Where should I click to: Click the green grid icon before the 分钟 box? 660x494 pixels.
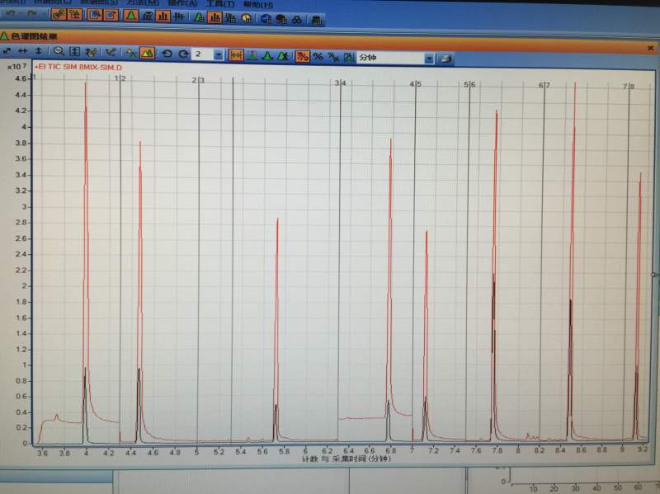[348, 57]
